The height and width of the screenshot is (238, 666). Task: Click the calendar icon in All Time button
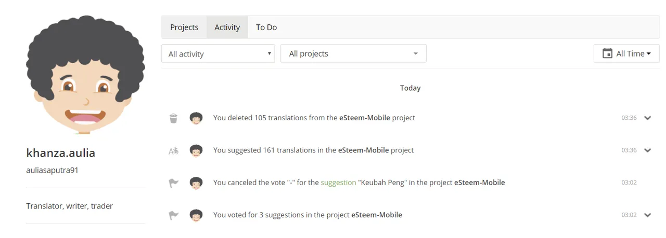(x=607, y=53)
